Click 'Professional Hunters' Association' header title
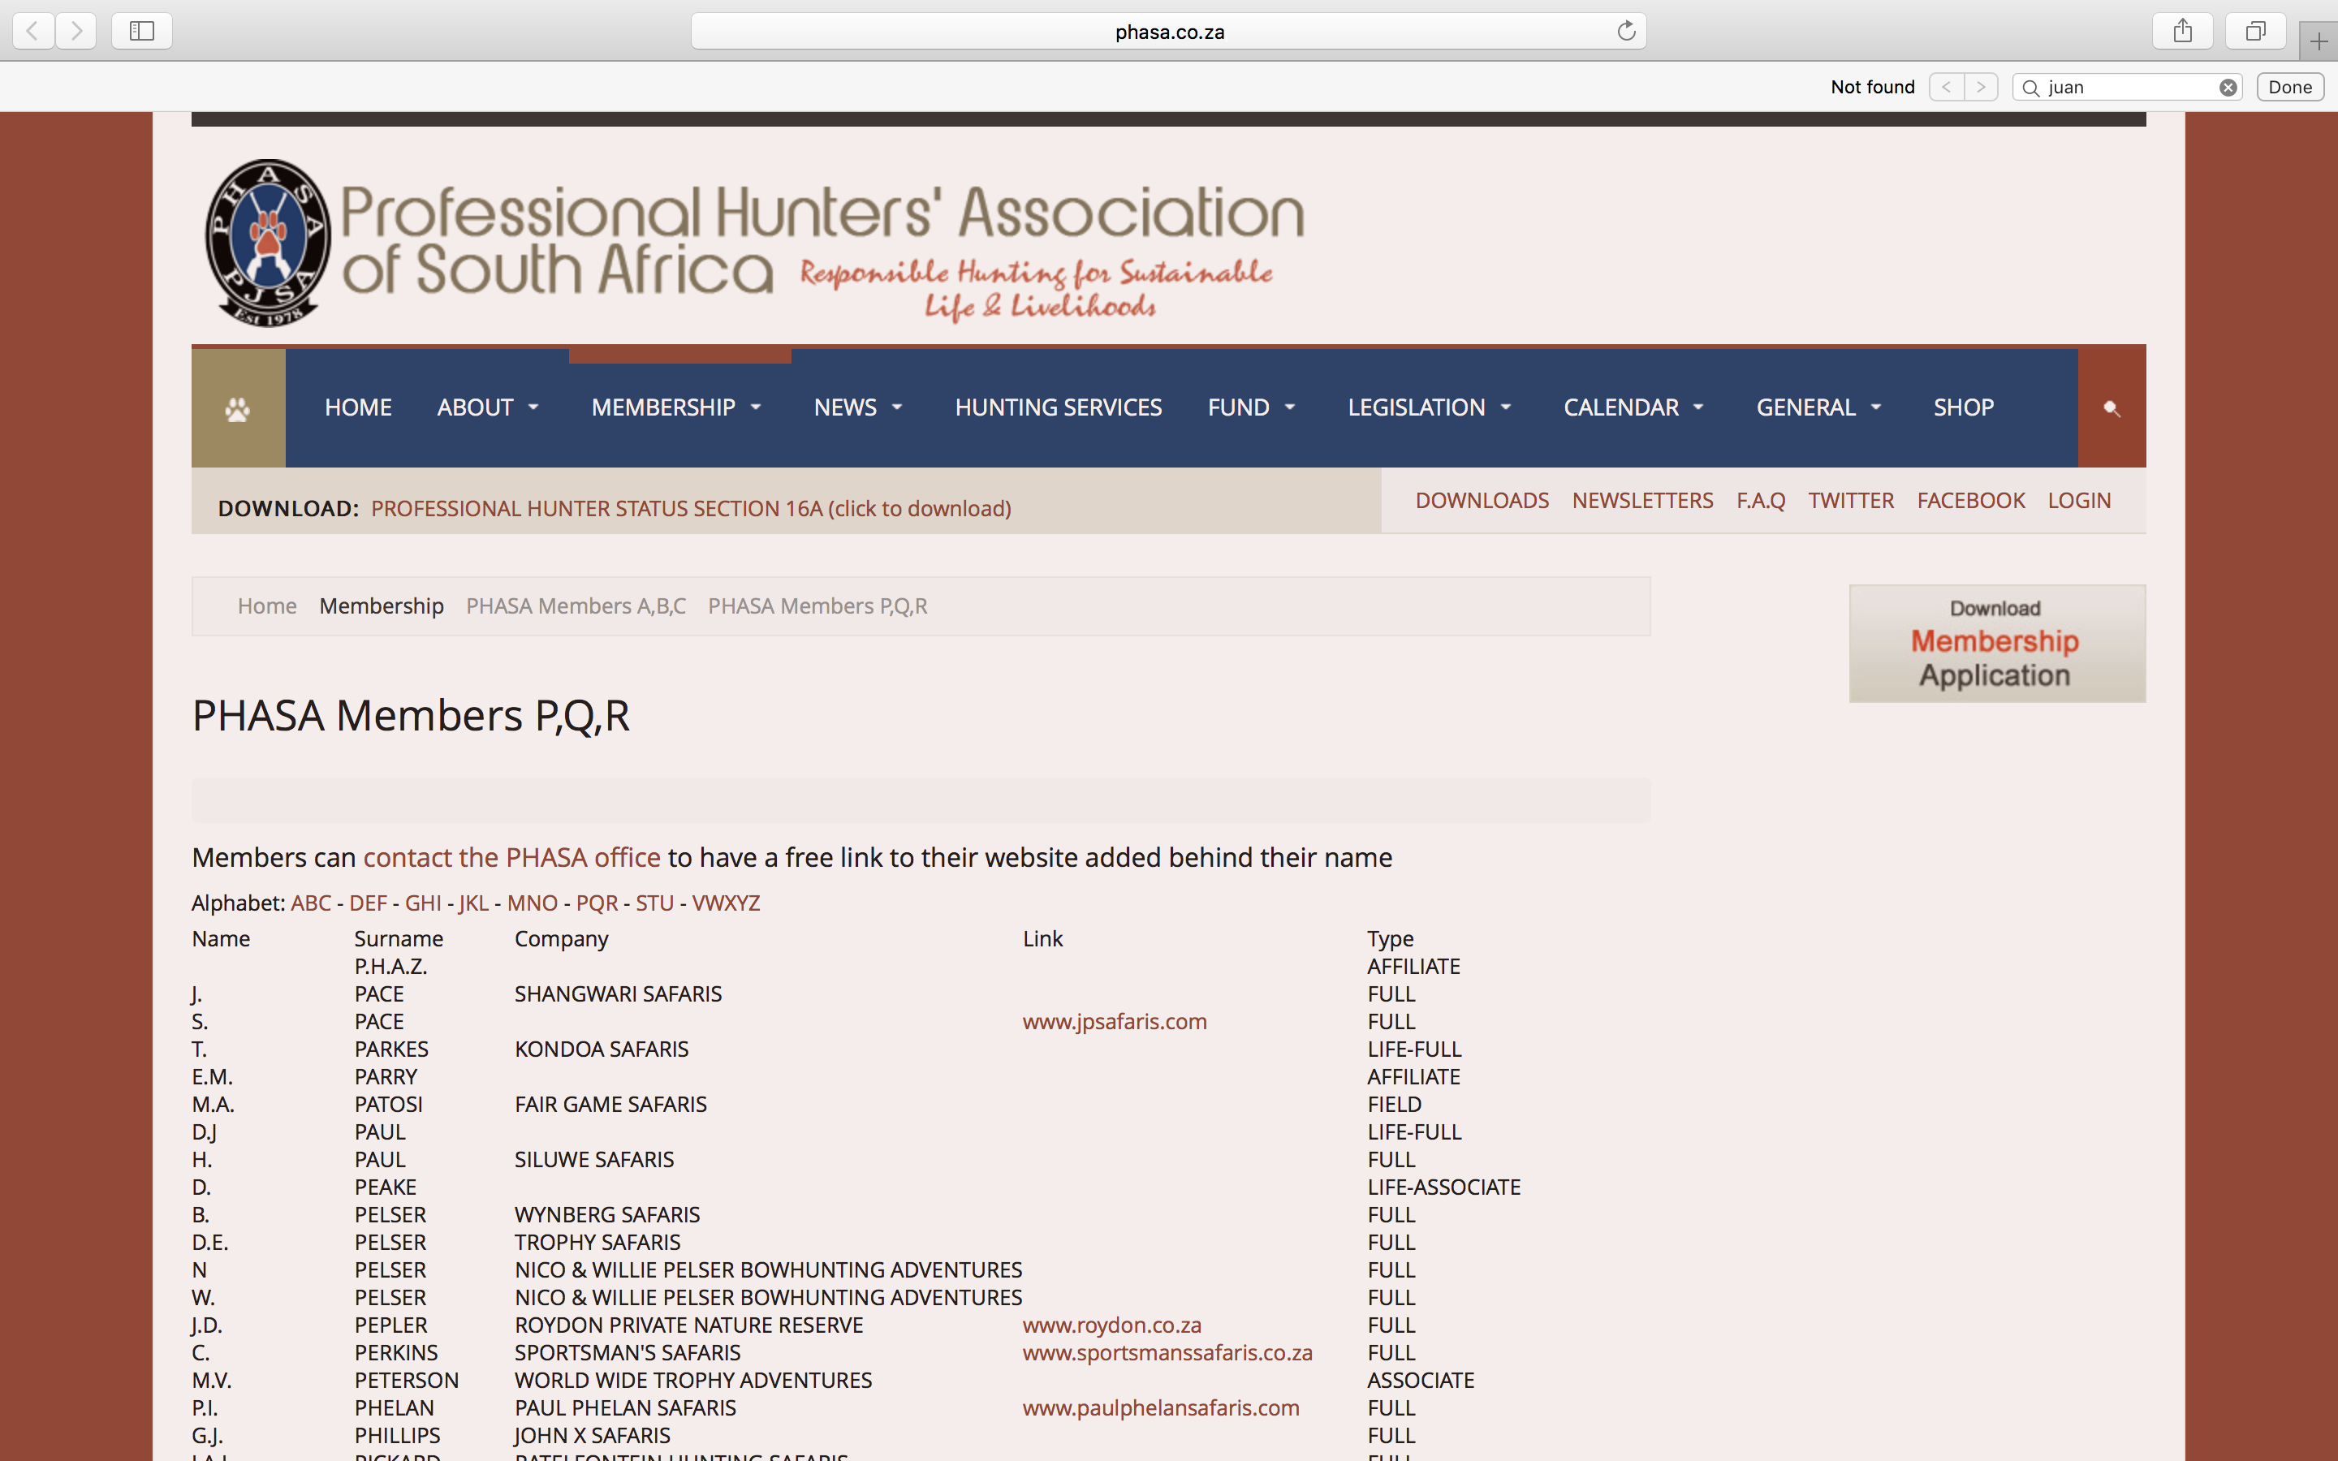 [x=822, y=212]
